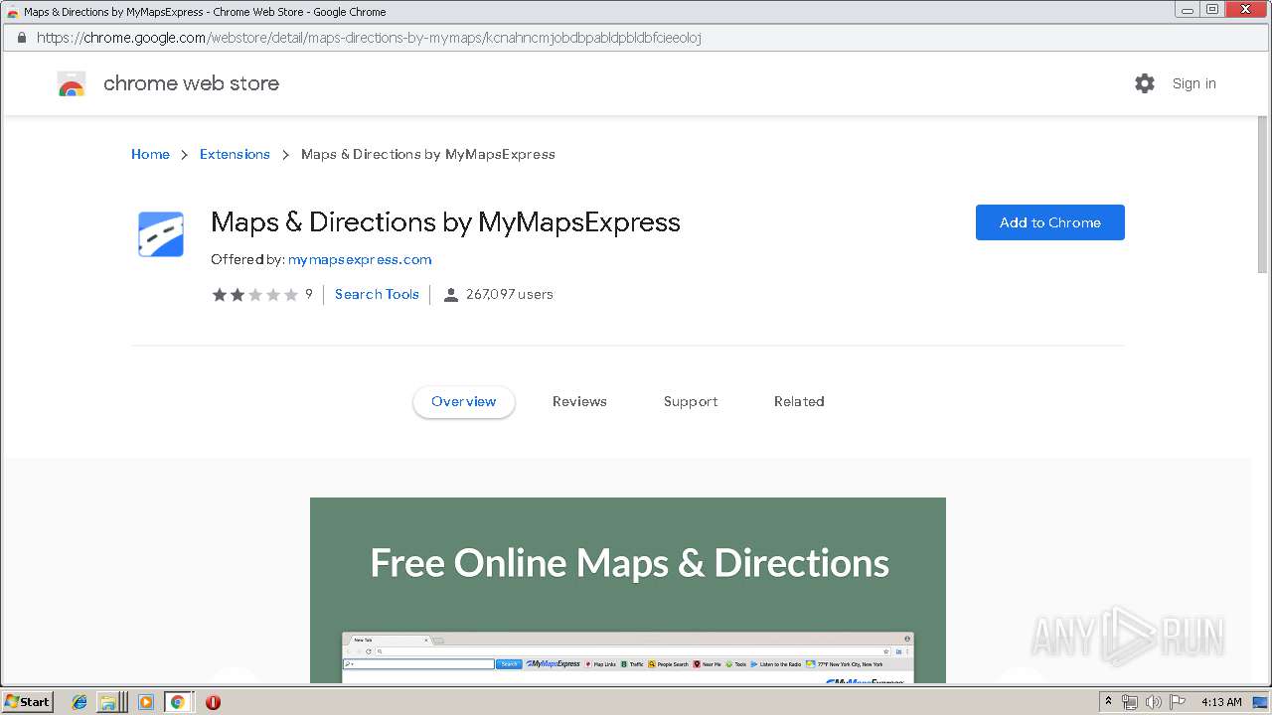Screen dimensions: 1272x715
Task: Click the taskbar clock 4:13 AM
Action: [x=1221, y=702]
